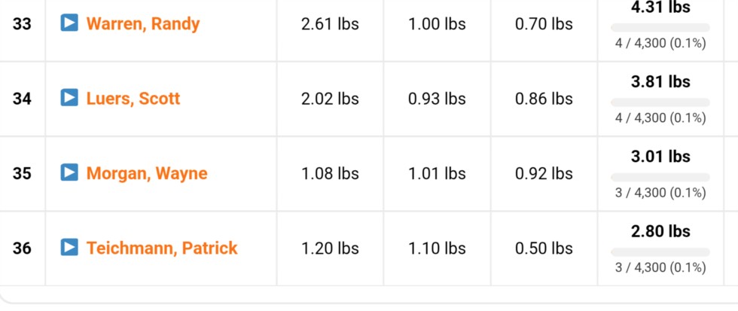Screen dimensions: 738x311
Task: Click progress bar under 4.31 lbs total
Action: 660,28
